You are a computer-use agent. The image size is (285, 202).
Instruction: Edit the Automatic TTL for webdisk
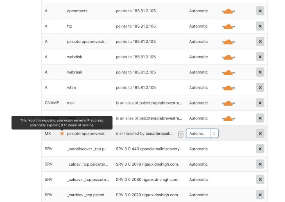click(198, 57)
